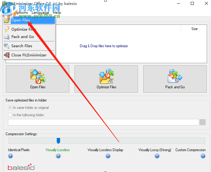The image size is (211, 172).
Task: Click the Custom Compression label
Action: pos(190,150)
